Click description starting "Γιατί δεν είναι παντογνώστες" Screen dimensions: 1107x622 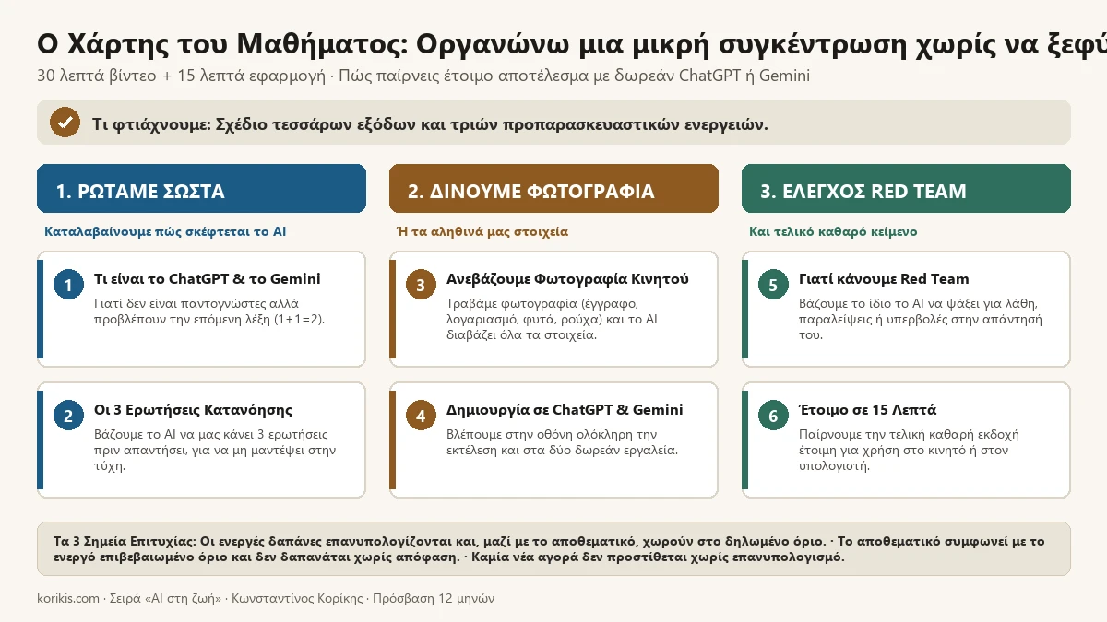point(209,311)
